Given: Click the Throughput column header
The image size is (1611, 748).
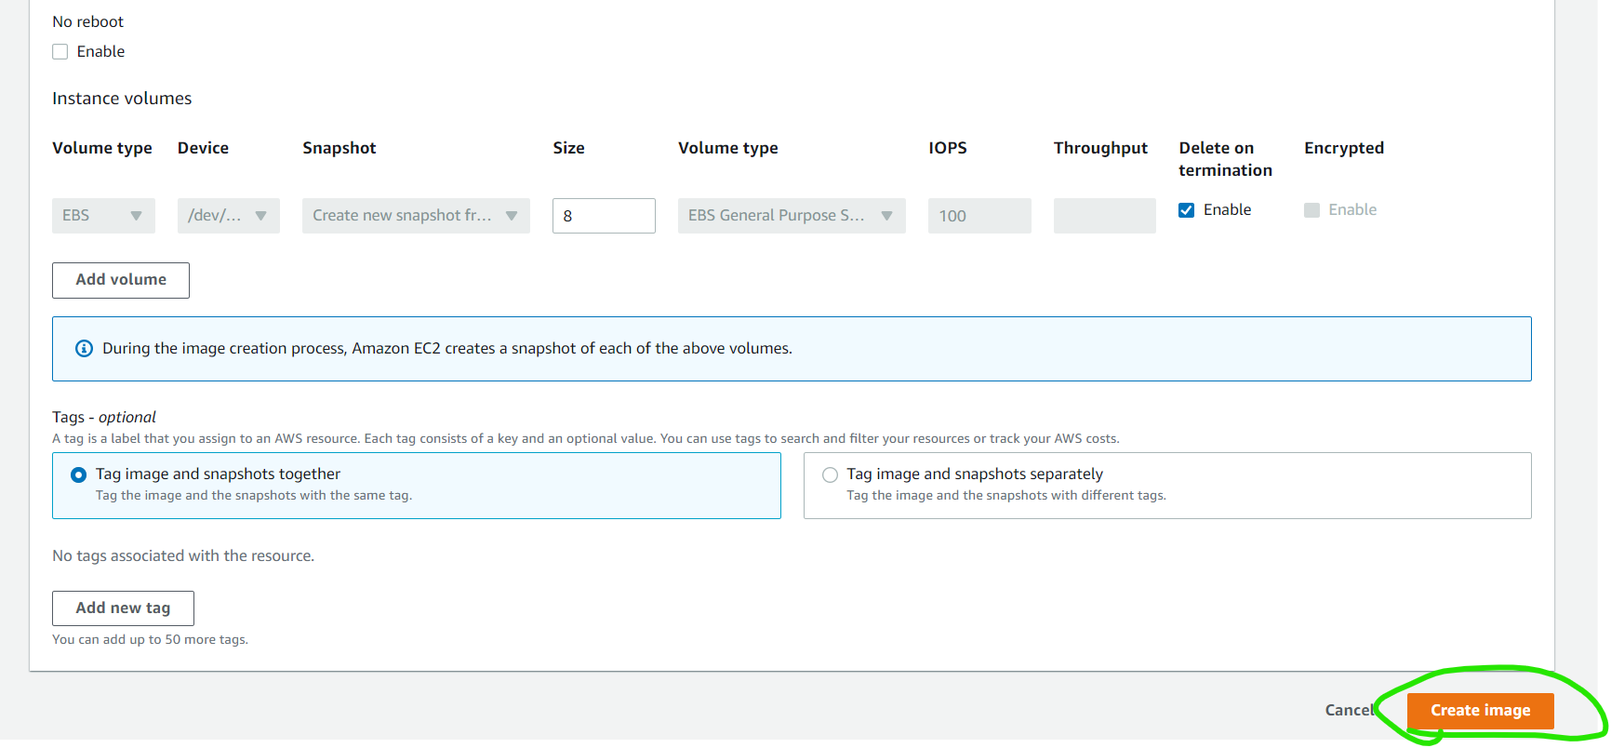Looking at the screenshot, I should [x=1100, y=148].
